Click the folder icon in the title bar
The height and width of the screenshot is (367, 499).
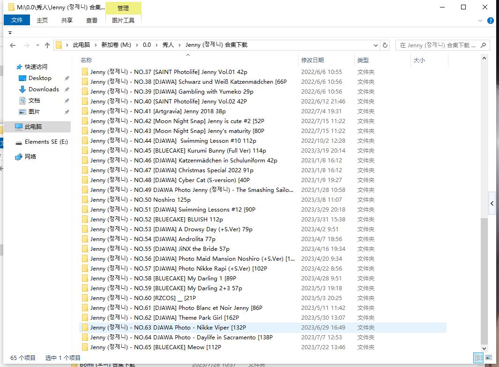click(11, 7)
